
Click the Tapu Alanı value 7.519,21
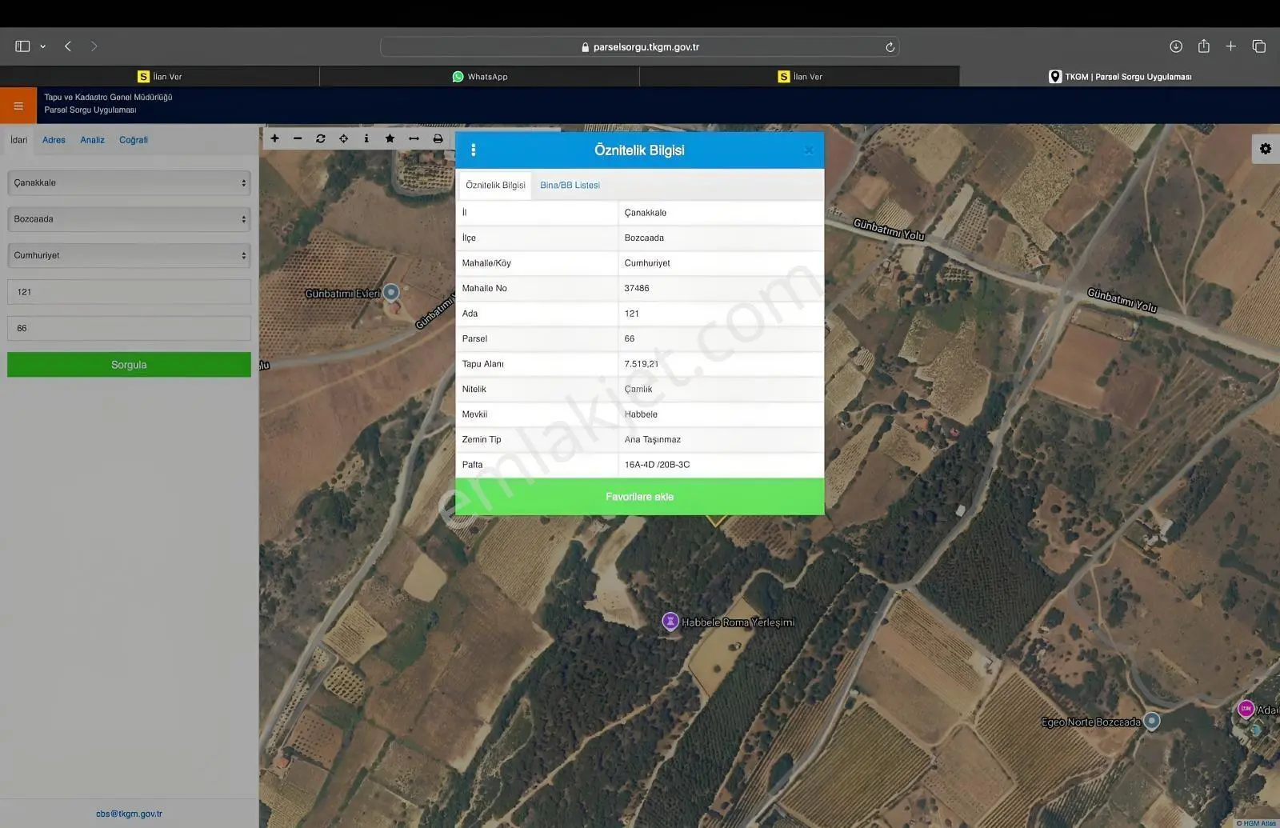tap(642, 364)
